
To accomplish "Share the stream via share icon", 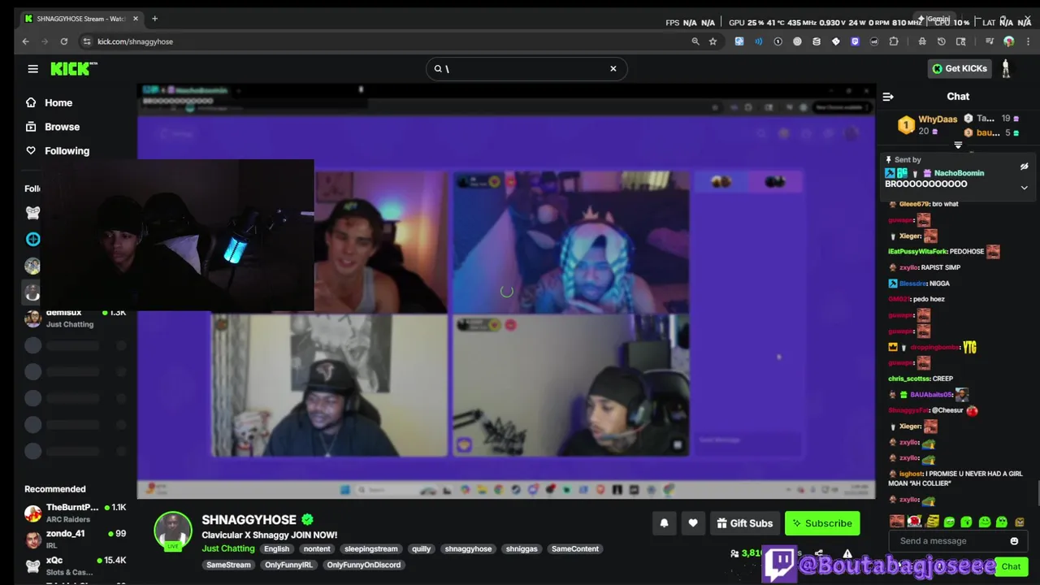I will [x=819, y=553].
